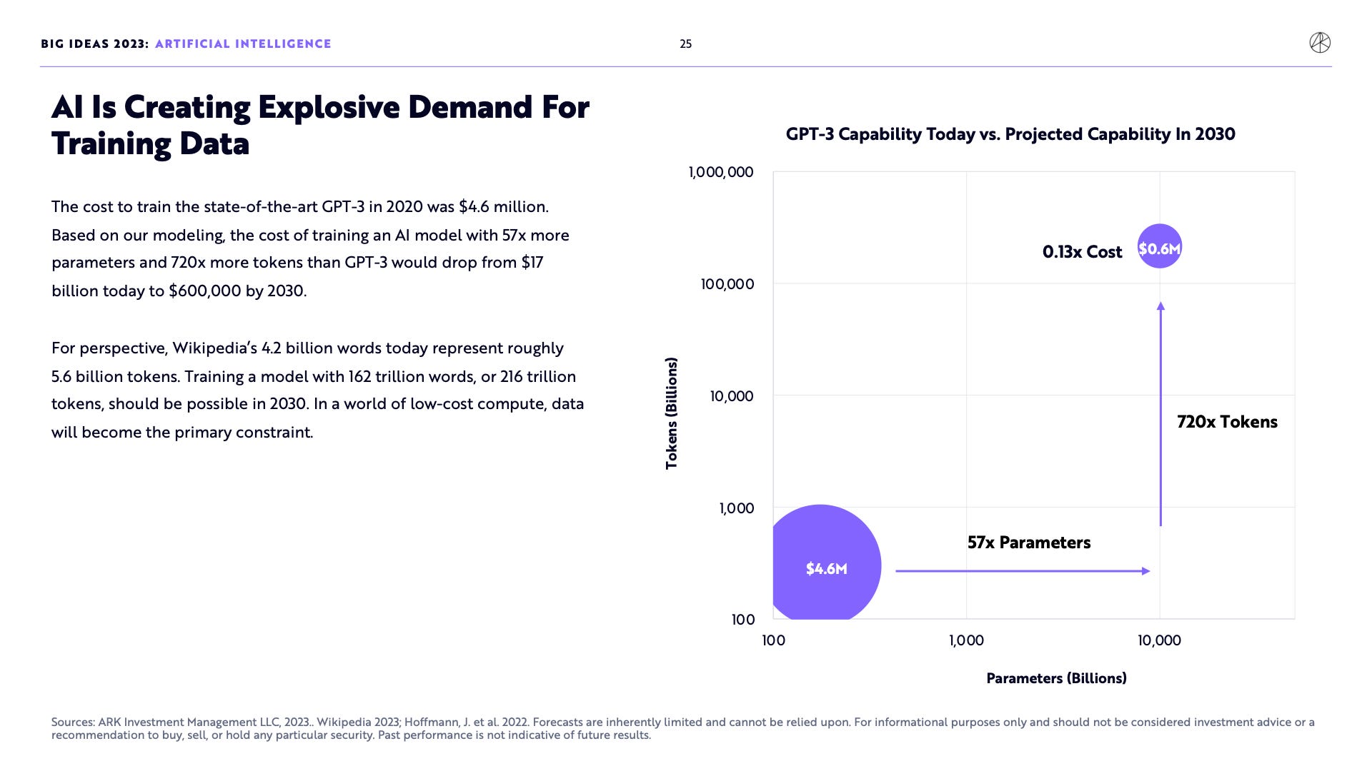Click the '0.13x Cost' label

point(1082,252)
